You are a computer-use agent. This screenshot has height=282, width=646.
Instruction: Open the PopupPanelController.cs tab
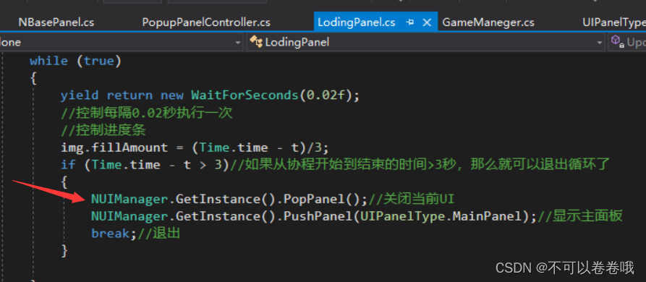206,22
